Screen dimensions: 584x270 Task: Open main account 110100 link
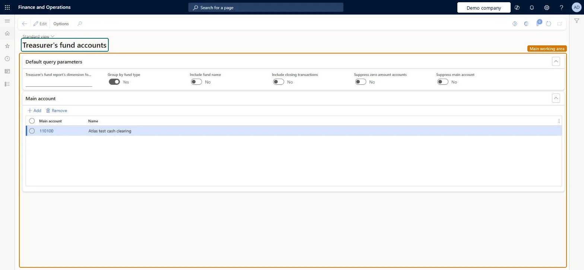tap(47, 131)
